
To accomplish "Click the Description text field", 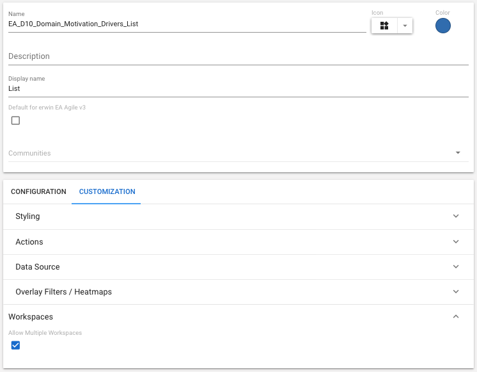I will click(238, 56).
